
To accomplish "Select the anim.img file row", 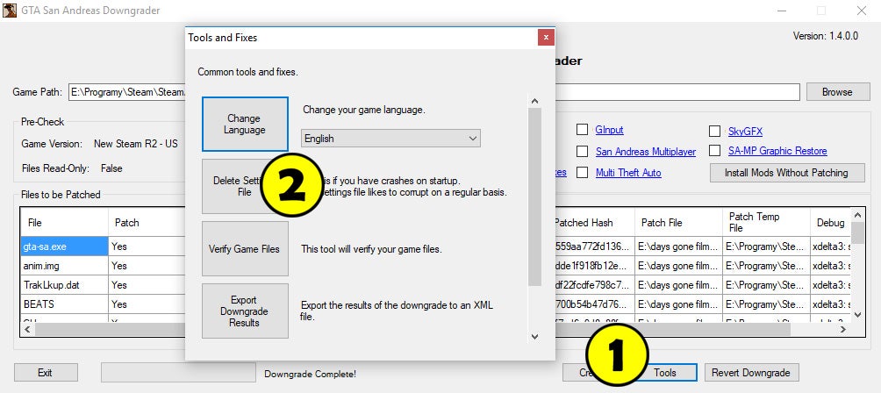I will (x=64, y=266).
